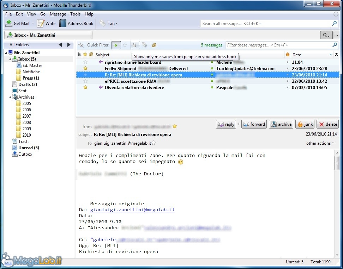343x269 pixels.
Task: Toggle the starred messages quick filter
Action: 125,45
